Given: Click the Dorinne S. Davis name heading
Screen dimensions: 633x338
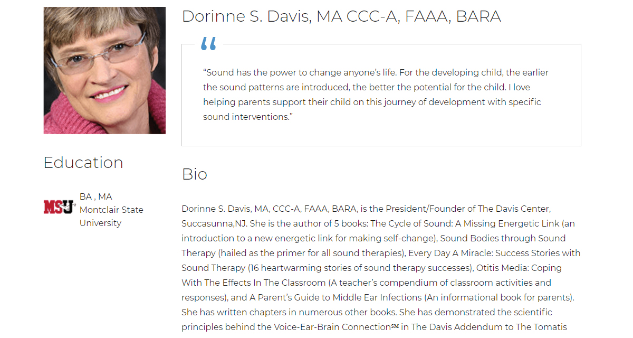Looking at the screenshot, I should pyautogui.click(x=341, y=16).
